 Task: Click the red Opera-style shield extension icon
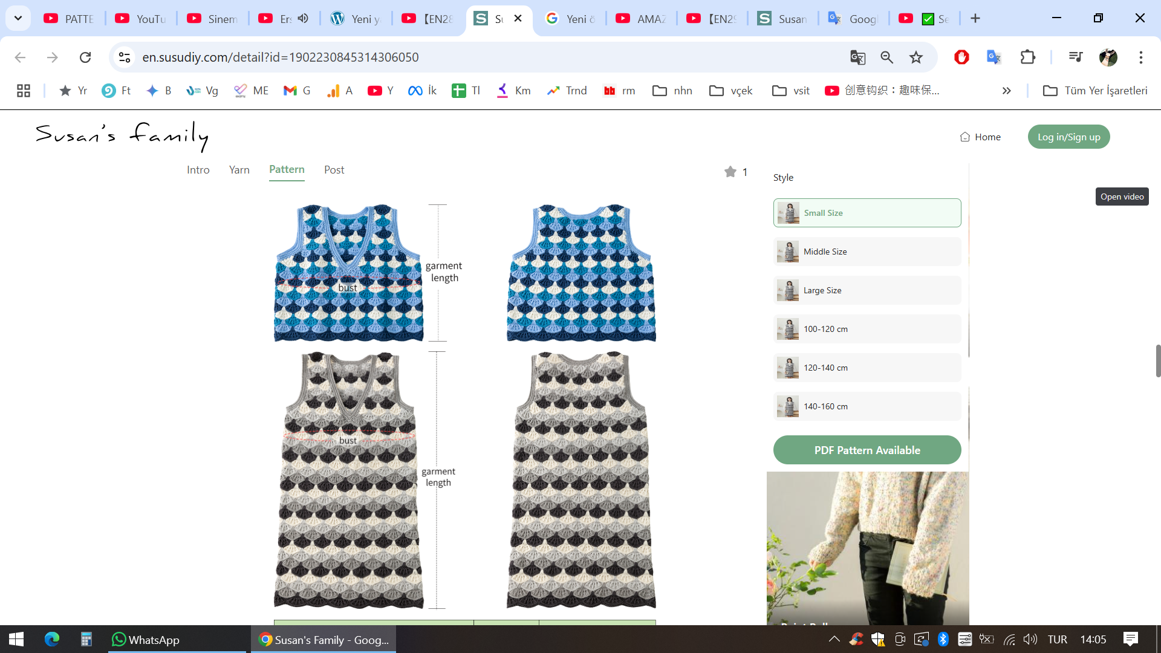[961, 57]
